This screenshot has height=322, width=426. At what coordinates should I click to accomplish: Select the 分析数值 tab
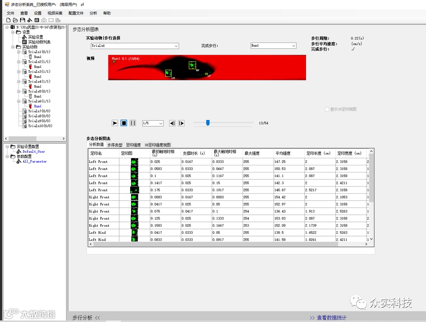click(x=96, y=144)
